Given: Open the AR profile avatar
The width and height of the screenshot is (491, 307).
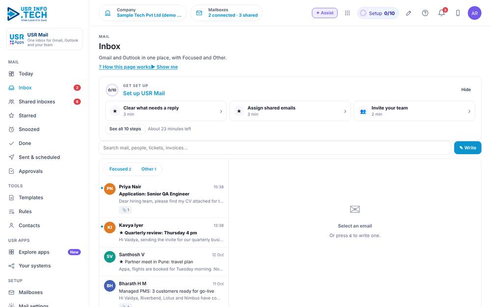Looking at the screenshot, I should [474, 13].
